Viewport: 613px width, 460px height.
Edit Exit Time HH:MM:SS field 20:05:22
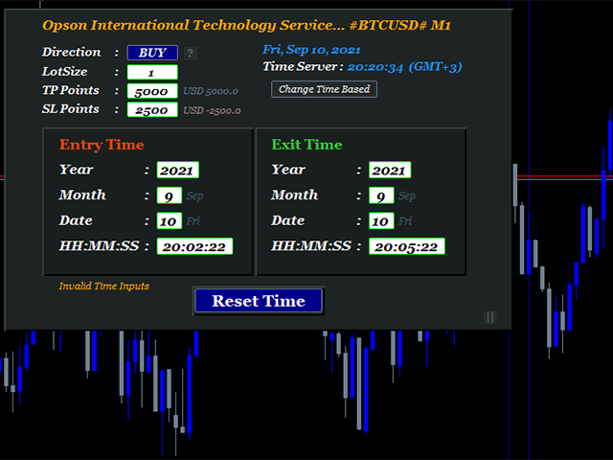[x=406, y=246]
